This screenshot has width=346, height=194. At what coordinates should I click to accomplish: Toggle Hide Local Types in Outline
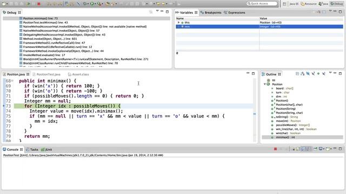[x=324, y=74]
